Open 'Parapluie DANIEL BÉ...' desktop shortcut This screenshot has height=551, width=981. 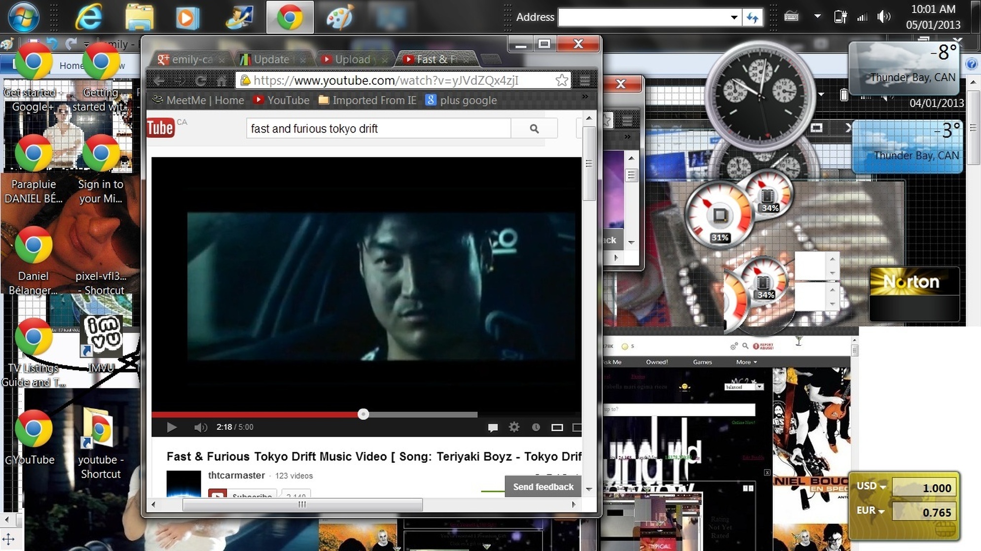click(x=33, y=170)
